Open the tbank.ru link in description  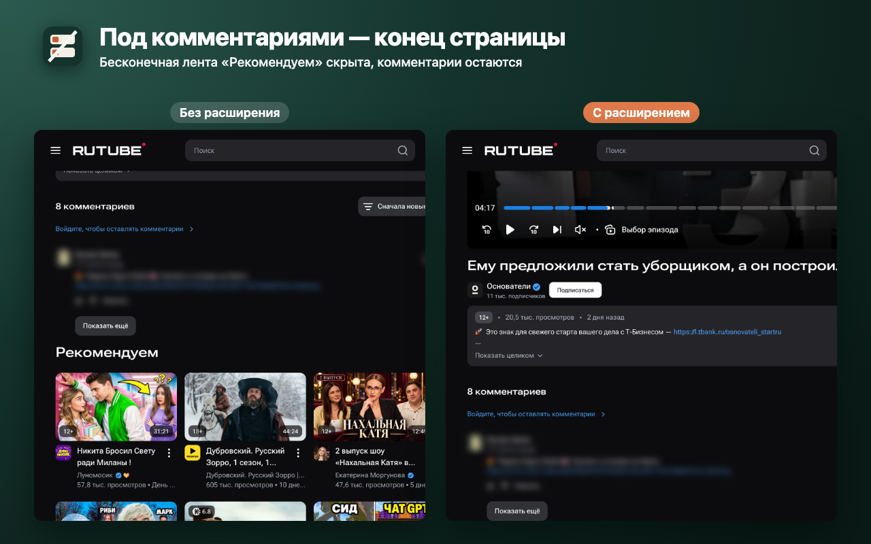727,332
